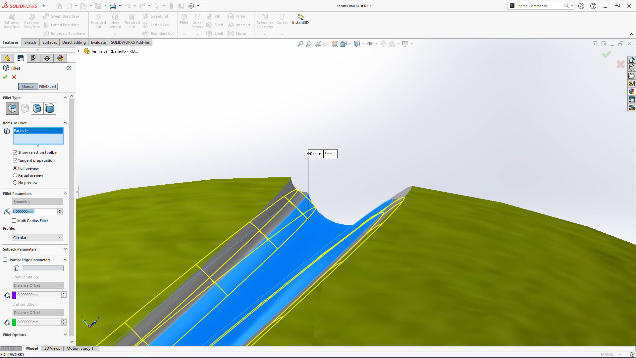Switch to the Surfaces ribbon tab
The height and width of the screenshot is (358, 636).
click(49, 42)
